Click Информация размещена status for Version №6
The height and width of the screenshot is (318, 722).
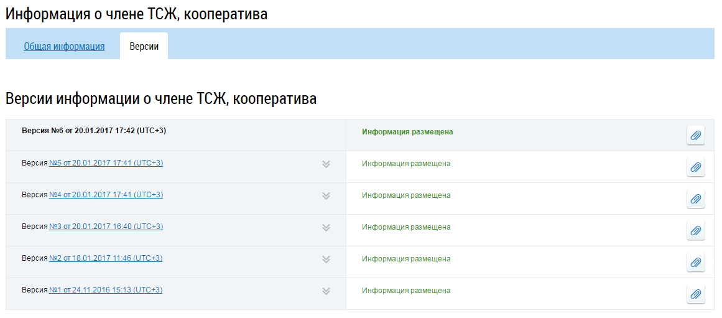click(x=407, y=132)
